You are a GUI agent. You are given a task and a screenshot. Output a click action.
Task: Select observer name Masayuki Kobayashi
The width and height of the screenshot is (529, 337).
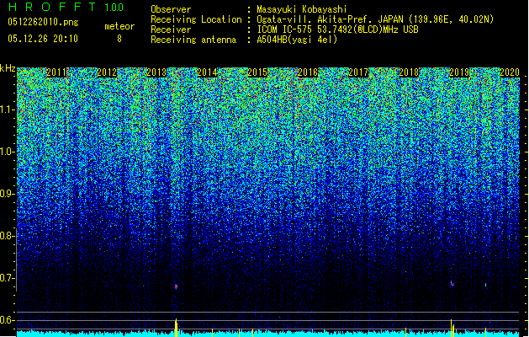pyautogui.click(x=302, y=9)
